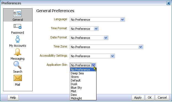The height and width of the screenshot is (105, 172).
Task: Click the Time Zone label
Action: click(60, 46)
